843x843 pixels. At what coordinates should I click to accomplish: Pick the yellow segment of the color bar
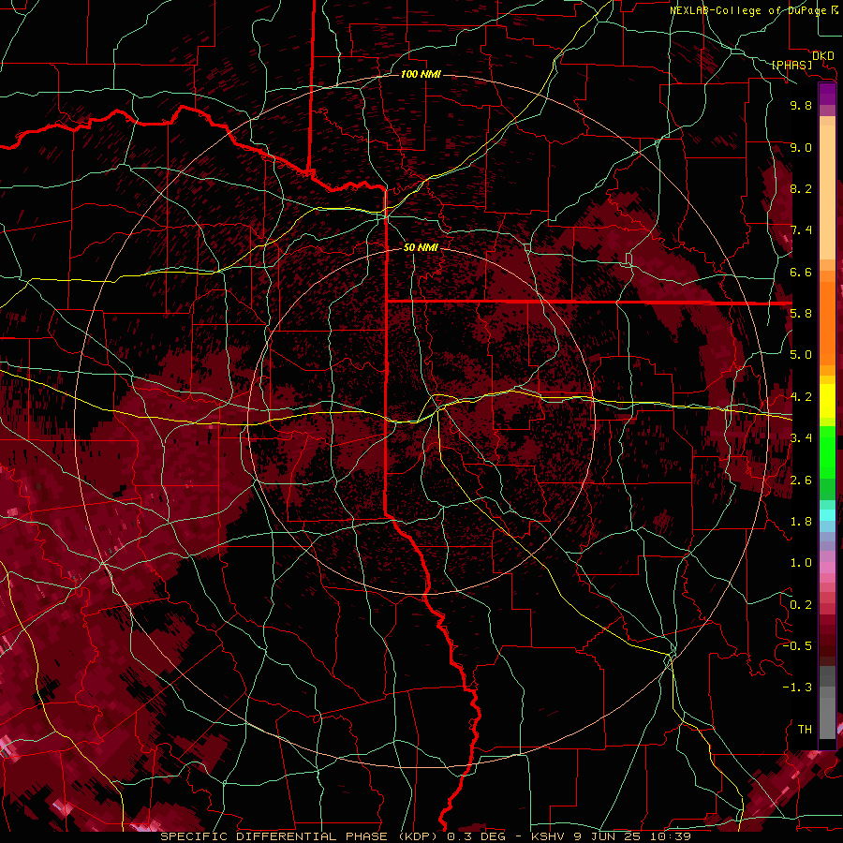point(827,401)
